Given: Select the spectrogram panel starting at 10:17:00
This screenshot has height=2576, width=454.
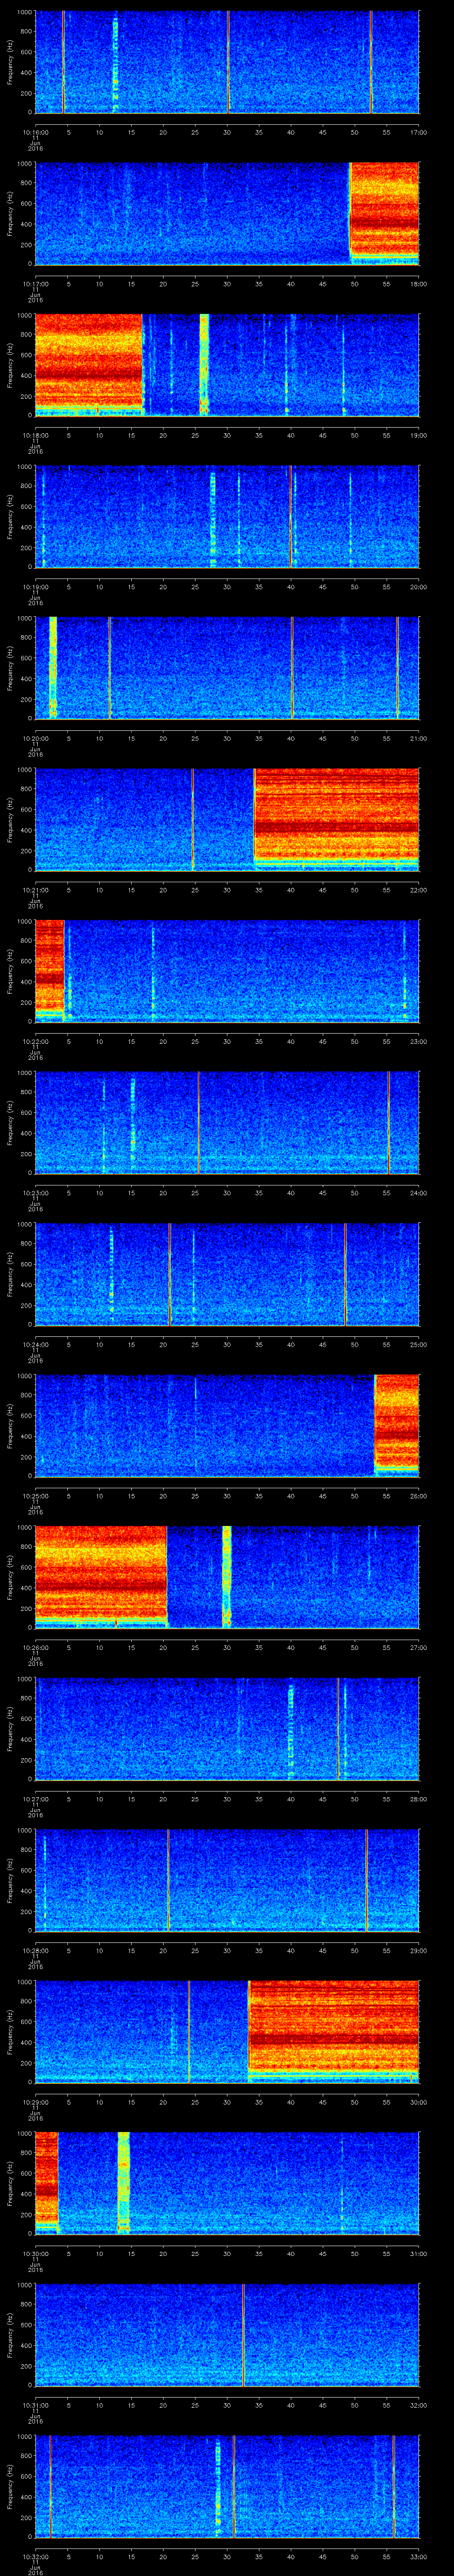Looking at the screenshot, I should point(227,214).
